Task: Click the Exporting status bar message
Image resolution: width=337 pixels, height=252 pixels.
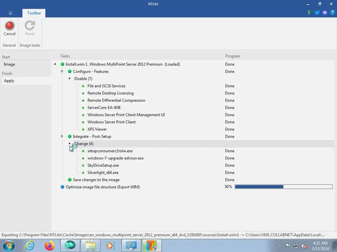Action: [163, 235]
